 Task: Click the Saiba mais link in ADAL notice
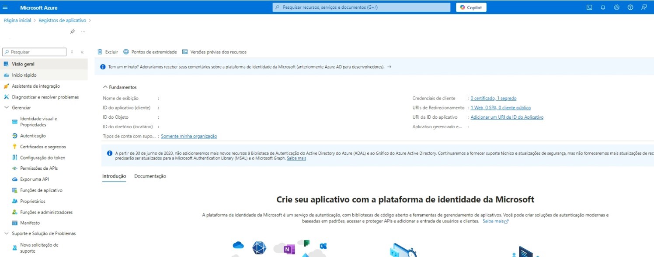(x=296, y=158)
